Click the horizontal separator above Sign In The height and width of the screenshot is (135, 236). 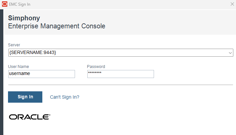(120, 85)
